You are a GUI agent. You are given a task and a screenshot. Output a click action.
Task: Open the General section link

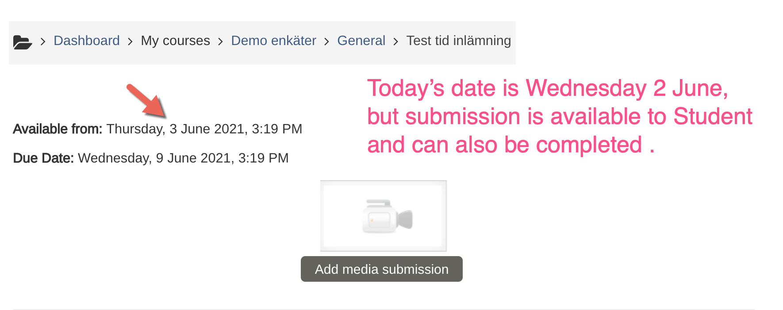pos(361,41)
